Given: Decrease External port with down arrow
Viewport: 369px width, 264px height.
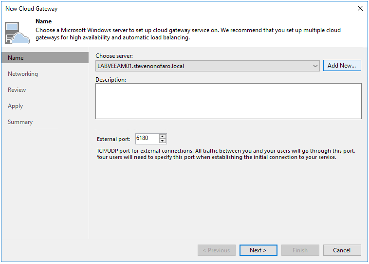Looking at the screenshot, I should tap(163, 141).
